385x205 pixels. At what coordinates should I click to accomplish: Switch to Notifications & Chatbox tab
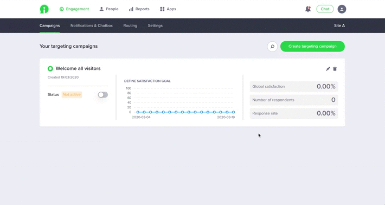(x=92, y=25)
